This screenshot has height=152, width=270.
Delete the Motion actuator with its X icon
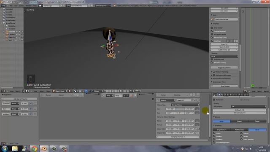click(198, 100)
